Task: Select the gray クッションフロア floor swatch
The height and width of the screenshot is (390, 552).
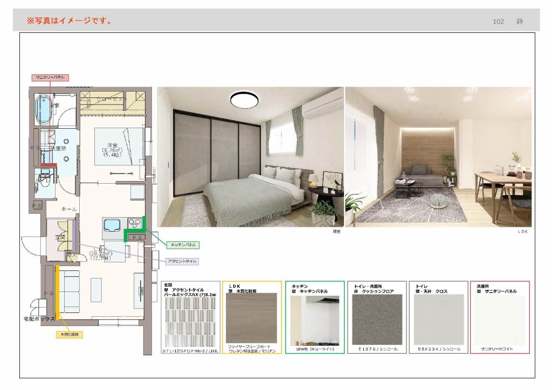Action: click(x=377, y=319)
